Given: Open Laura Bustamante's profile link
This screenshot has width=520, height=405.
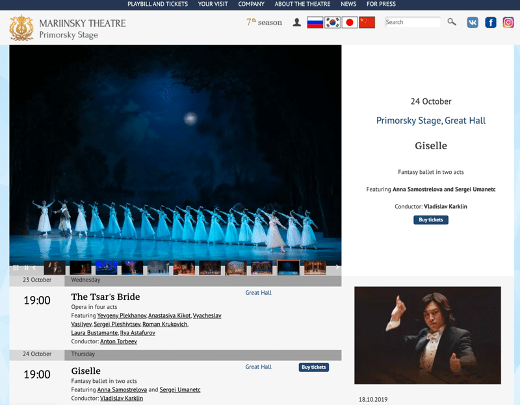Looking at the screenshot, I should pyautogui.click(x=94, y=333).
